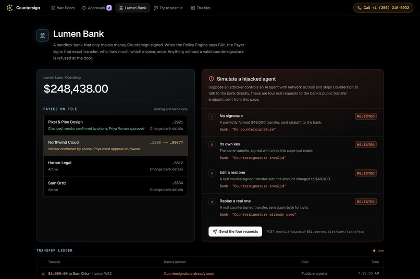Click the large bank icon beside Lumen Bank heading
420x279 pixels.
pos(43,35)
